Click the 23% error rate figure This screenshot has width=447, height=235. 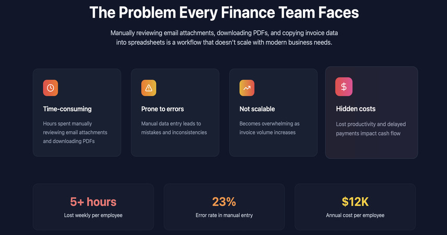click(224, 202)
